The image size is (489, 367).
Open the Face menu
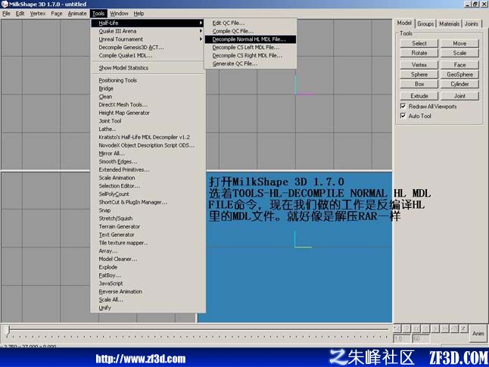click(57, 14)
